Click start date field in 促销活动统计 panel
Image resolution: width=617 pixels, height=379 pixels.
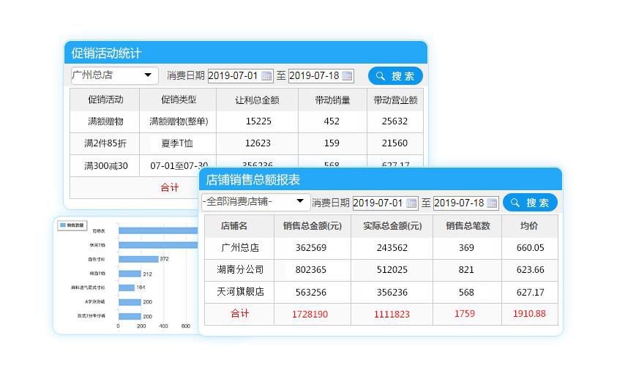pos(233,76)
